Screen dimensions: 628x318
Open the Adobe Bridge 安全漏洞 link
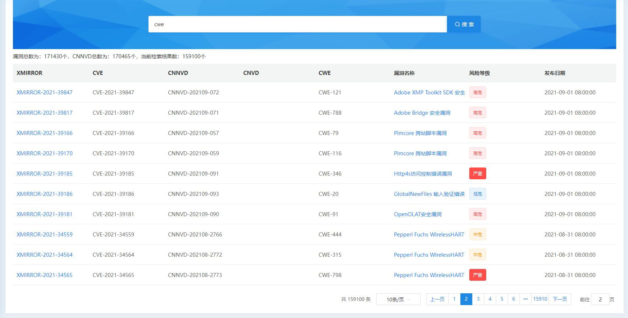(x=422, y=113)
